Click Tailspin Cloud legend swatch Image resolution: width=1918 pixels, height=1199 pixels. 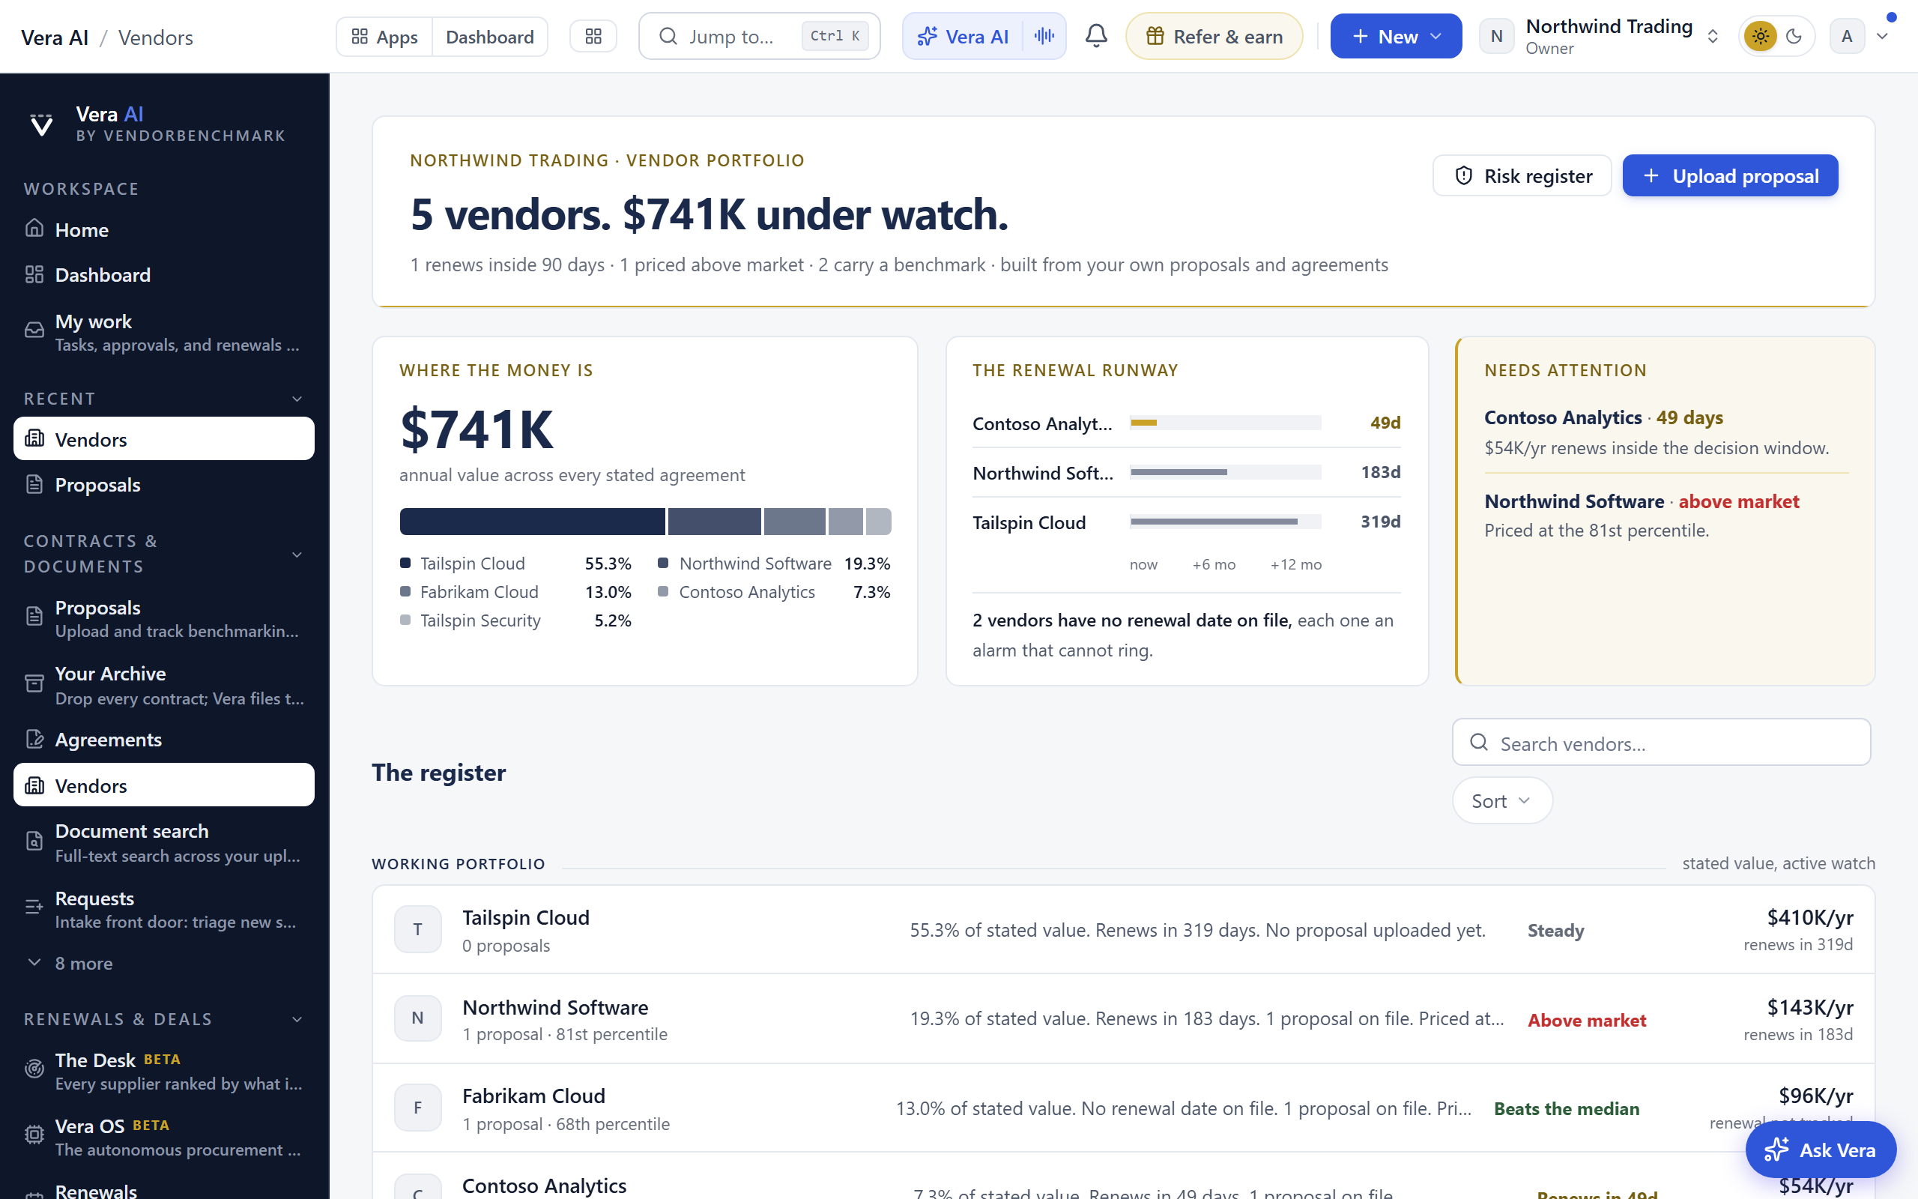[405, 563]
